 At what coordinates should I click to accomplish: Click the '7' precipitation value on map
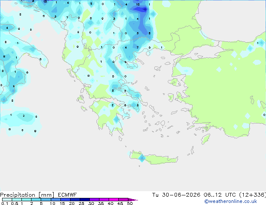[138, 48]
